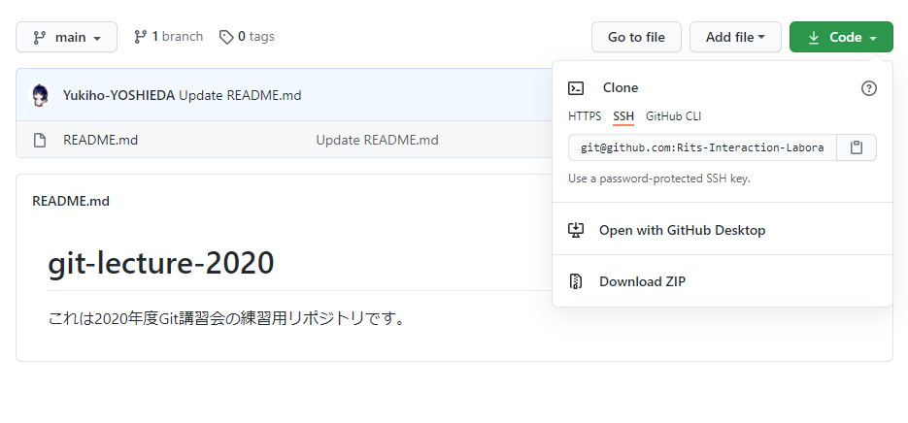This screenshot has height=423, width=908.
Task: Copy the clone URL with clipboard icon
Action: pos(857,147)
